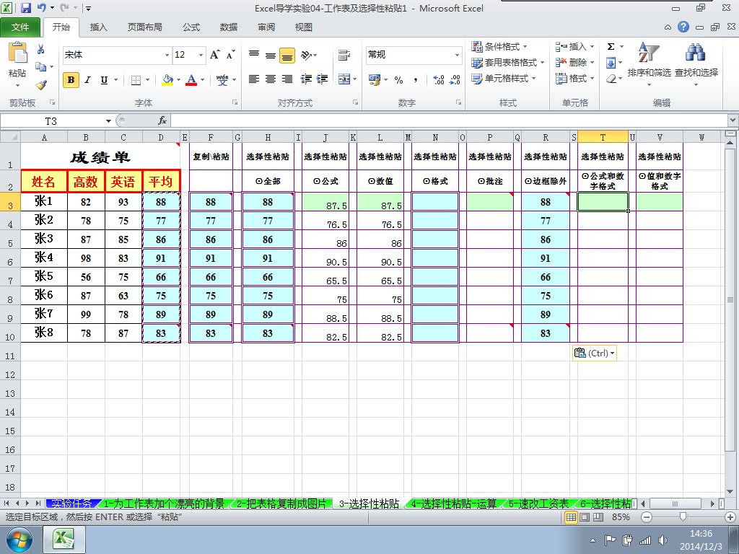The image size is (739, 554).
Task: Open the 条件格式 dropdown
Action: [x=499, y=47]
